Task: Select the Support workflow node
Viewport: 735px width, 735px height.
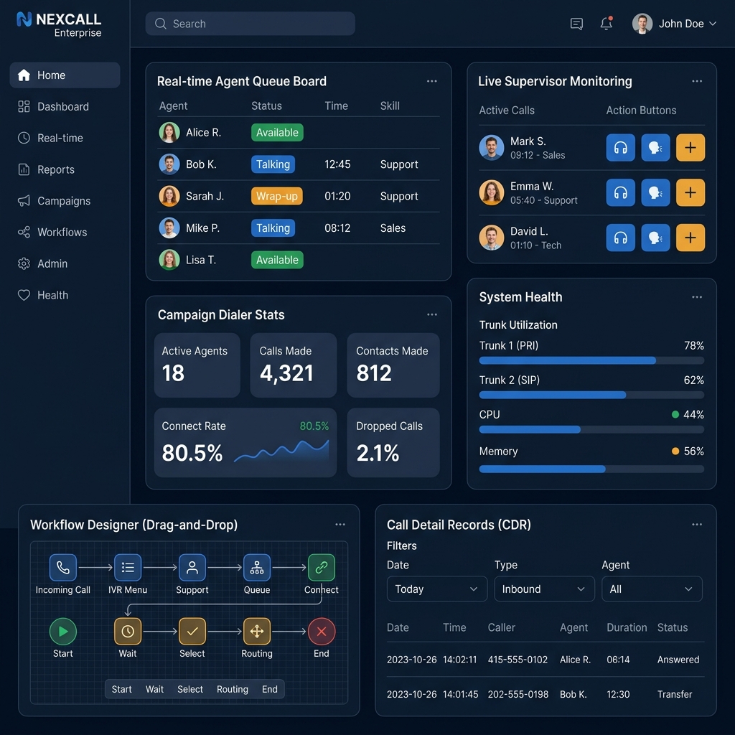Action: (192, 568)
